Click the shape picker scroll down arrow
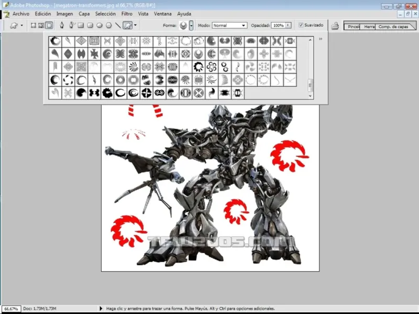 click(310, 96)
